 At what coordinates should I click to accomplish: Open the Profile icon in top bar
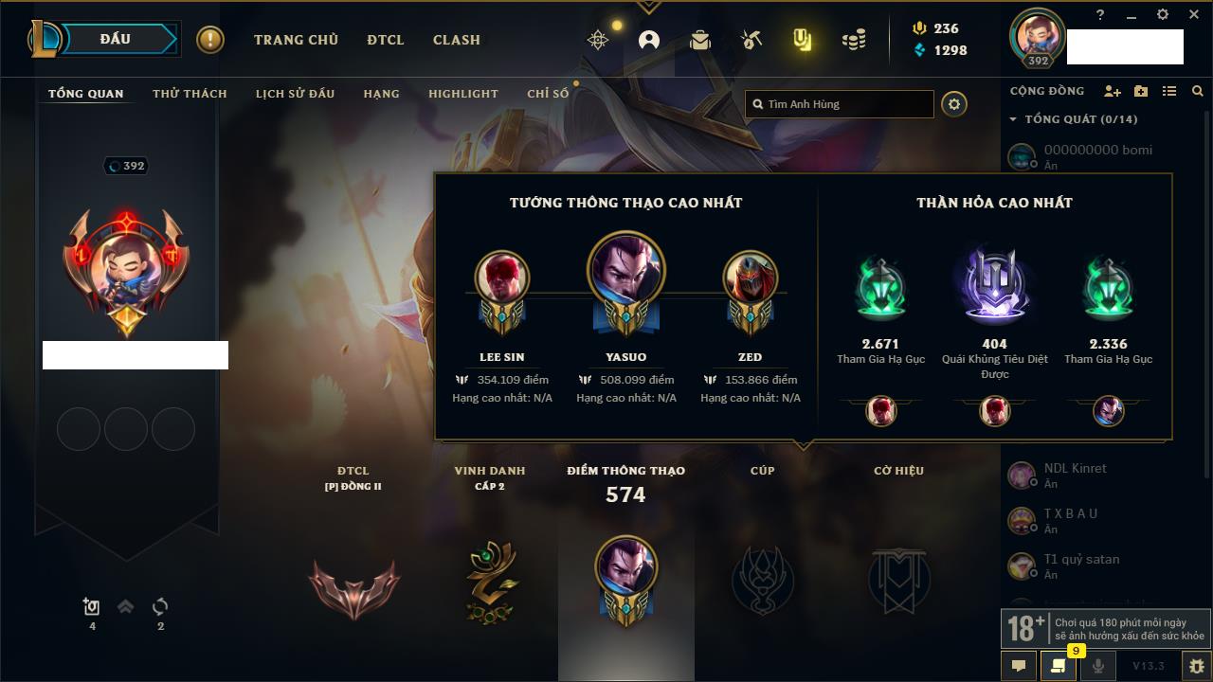[649, 40]
